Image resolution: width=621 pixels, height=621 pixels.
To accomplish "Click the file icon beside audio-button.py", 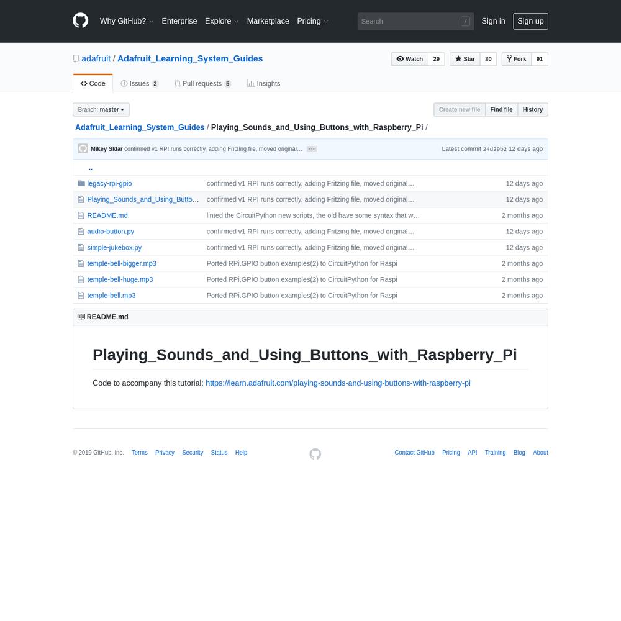I will click(81, 231).
